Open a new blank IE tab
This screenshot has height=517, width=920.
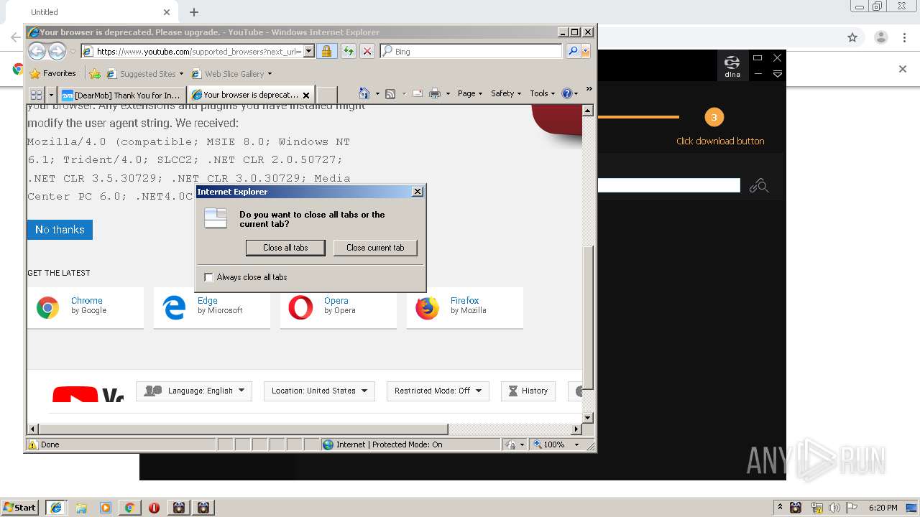[327, 95]
